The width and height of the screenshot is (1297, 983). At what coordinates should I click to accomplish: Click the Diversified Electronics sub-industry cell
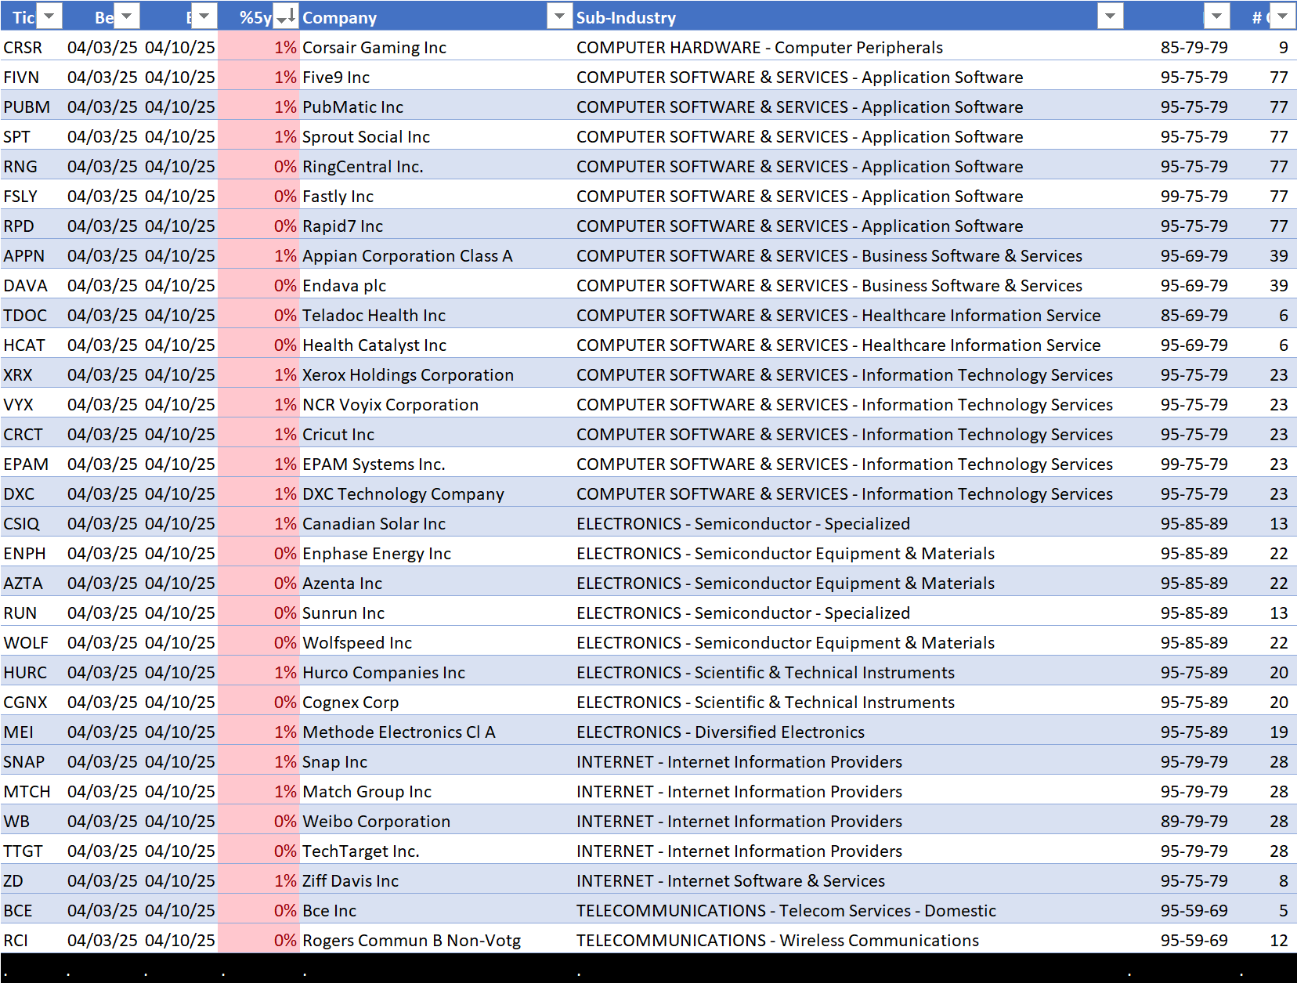pyautogui.click(x=849, y=732)
